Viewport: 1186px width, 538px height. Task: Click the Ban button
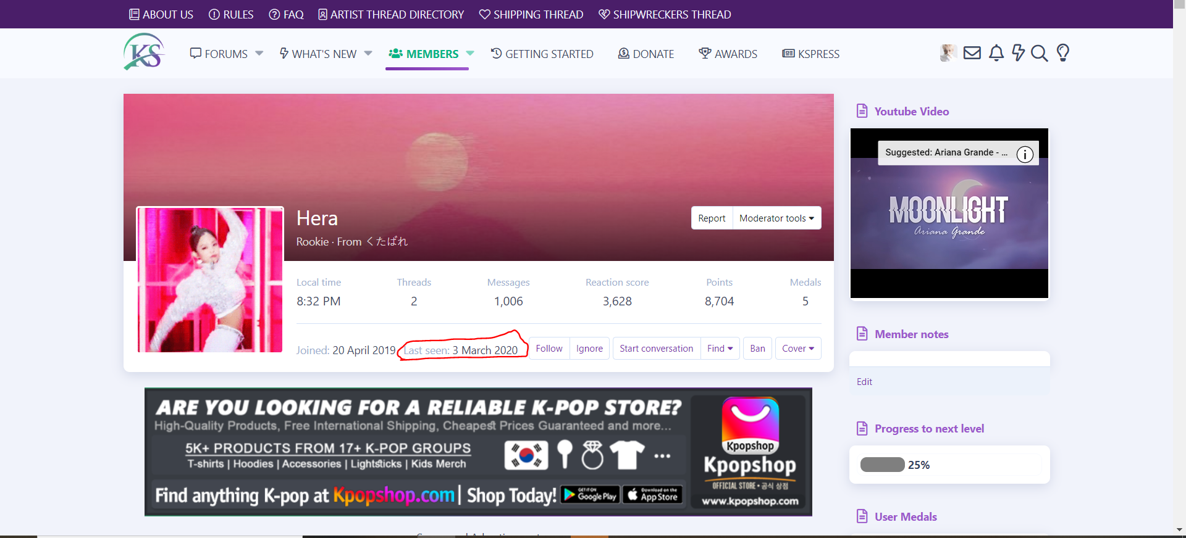point(757,349)
